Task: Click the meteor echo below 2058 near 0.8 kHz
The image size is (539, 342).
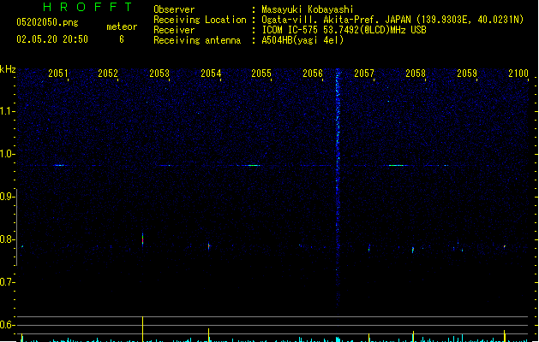Action: pyautogui.click(x=413, y=250)
